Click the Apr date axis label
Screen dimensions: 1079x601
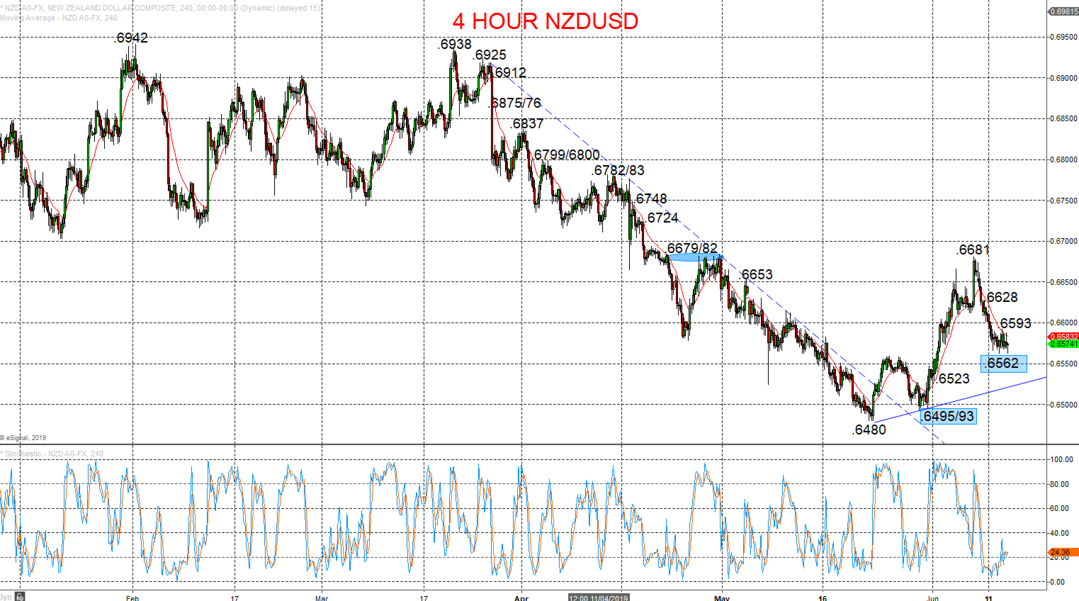point(521,598)
